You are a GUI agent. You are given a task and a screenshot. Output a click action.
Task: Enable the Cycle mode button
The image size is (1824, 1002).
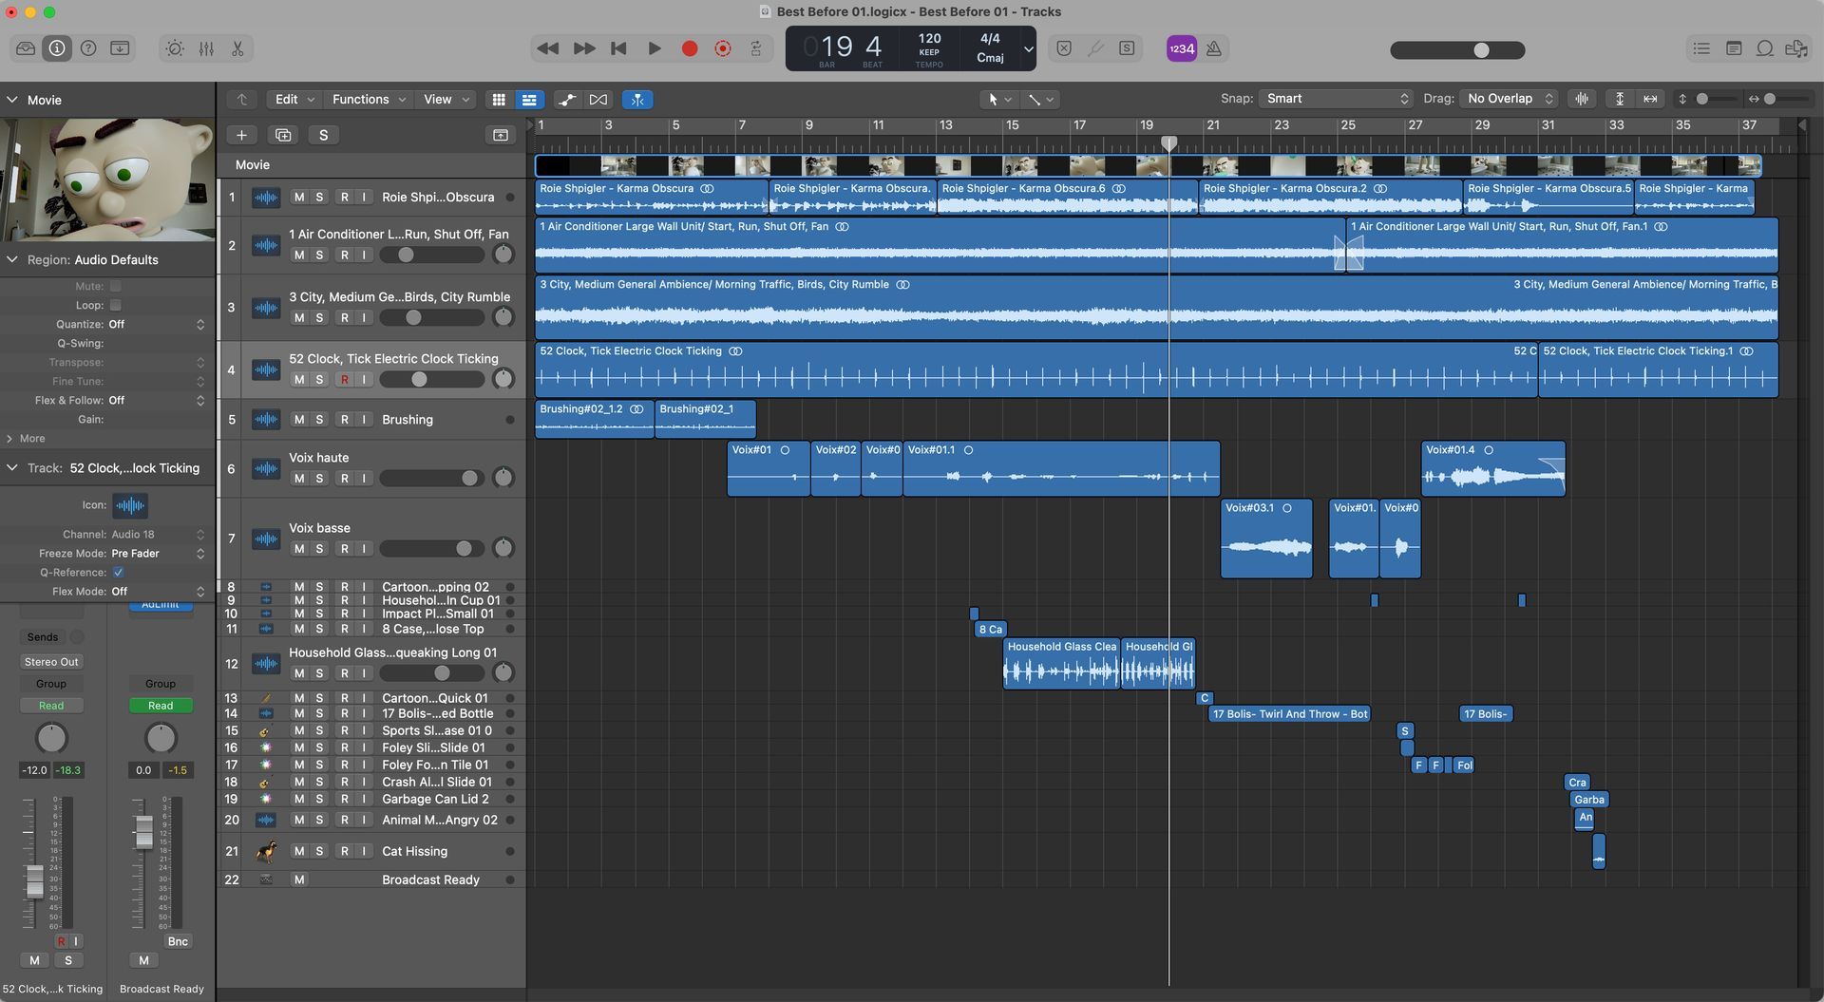(x=756, y=48)
